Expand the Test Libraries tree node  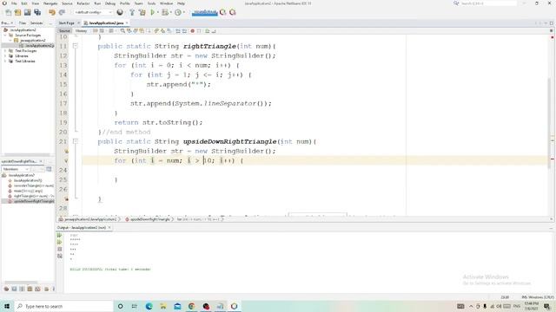[x=5, y=62]
